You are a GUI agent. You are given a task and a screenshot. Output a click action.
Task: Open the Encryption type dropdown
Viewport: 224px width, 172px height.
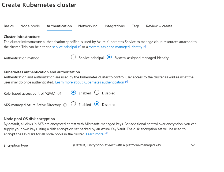coord(134,145)
